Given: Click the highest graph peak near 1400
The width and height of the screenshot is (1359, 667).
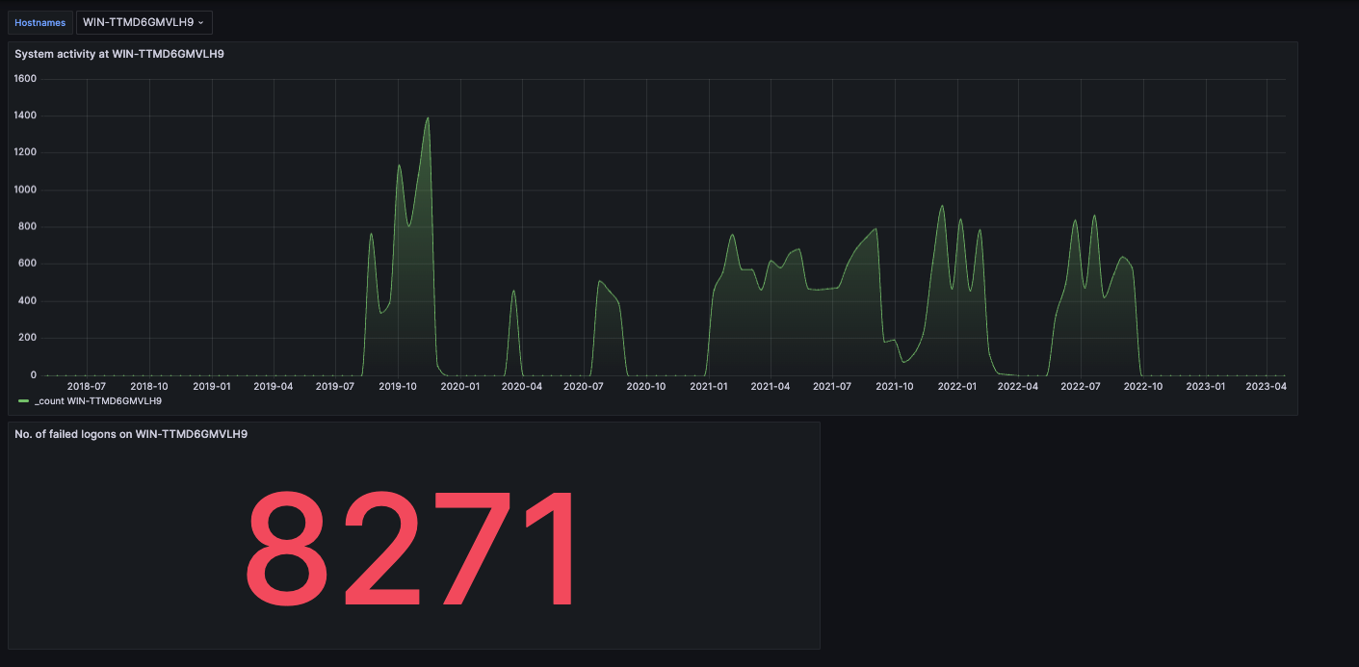Looking at the screenshot, I should 427,118.
